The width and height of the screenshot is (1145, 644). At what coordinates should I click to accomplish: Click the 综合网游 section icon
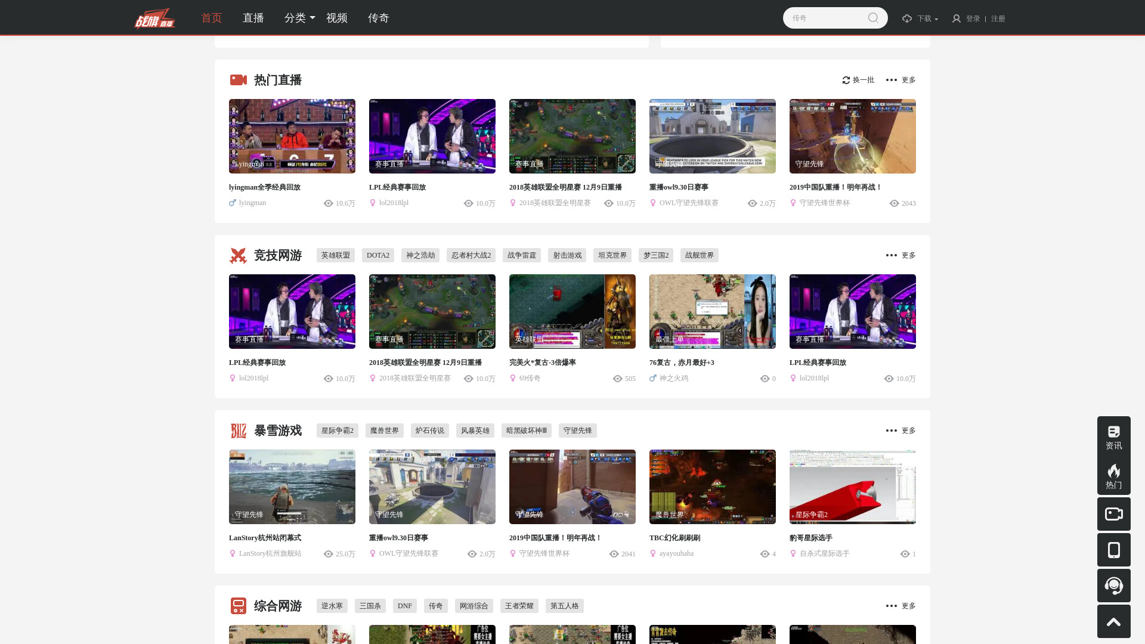click(x=239, y=606)
